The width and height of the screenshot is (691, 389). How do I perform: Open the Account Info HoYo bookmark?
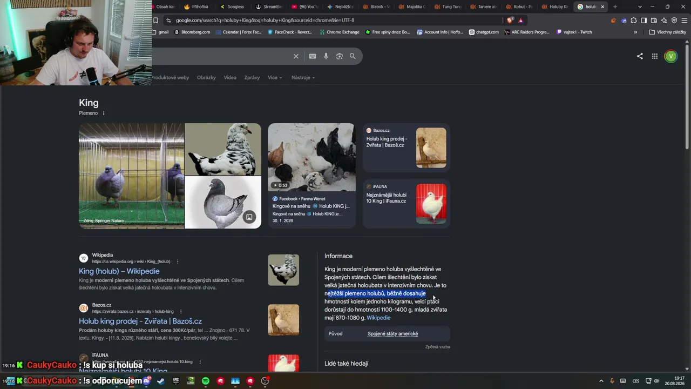pyautogui.click(x=440, y=32)
